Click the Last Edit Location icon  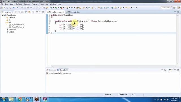126,8
